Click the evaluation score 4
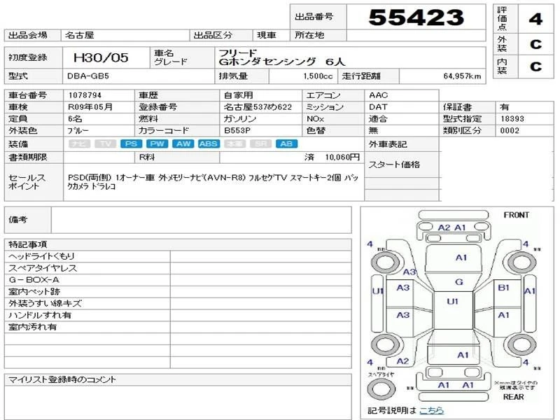 [535, 19]
